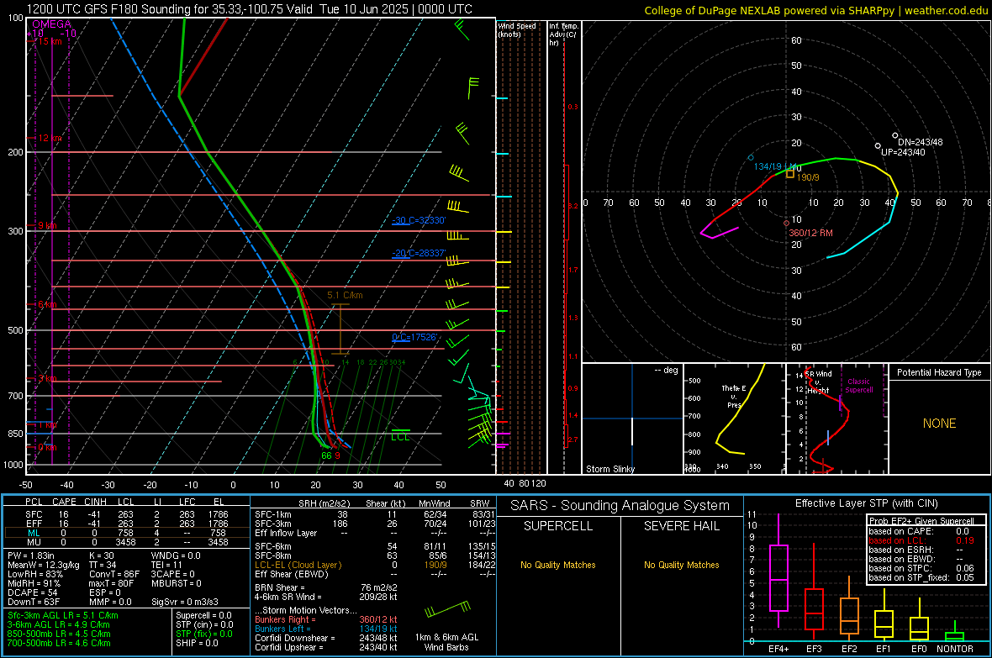This screenshot has height=658, width=992.
Task: Click the red Bunkers right-mover circle marker
Action: (786, 223)
